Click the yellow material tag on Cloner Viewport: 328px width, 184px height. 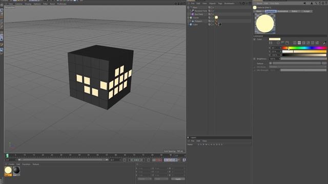pos(216,17)
